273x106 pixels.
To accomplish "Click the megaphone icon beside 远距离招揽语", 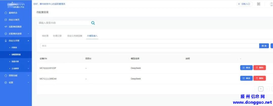I will (x=6, y=27).
